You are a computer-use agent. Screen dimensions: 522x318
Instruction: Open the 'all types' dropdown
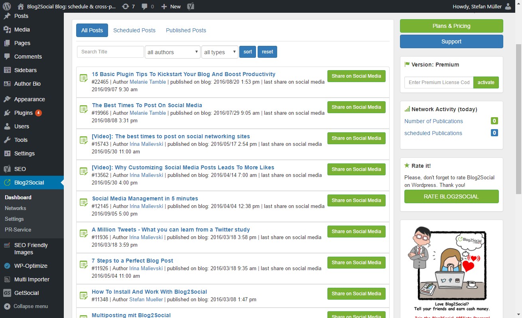220,52
